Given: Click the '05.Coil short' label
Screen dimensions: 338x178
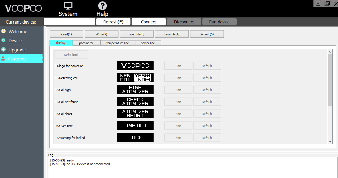Looking at the screenshot, I should [63, 114].
